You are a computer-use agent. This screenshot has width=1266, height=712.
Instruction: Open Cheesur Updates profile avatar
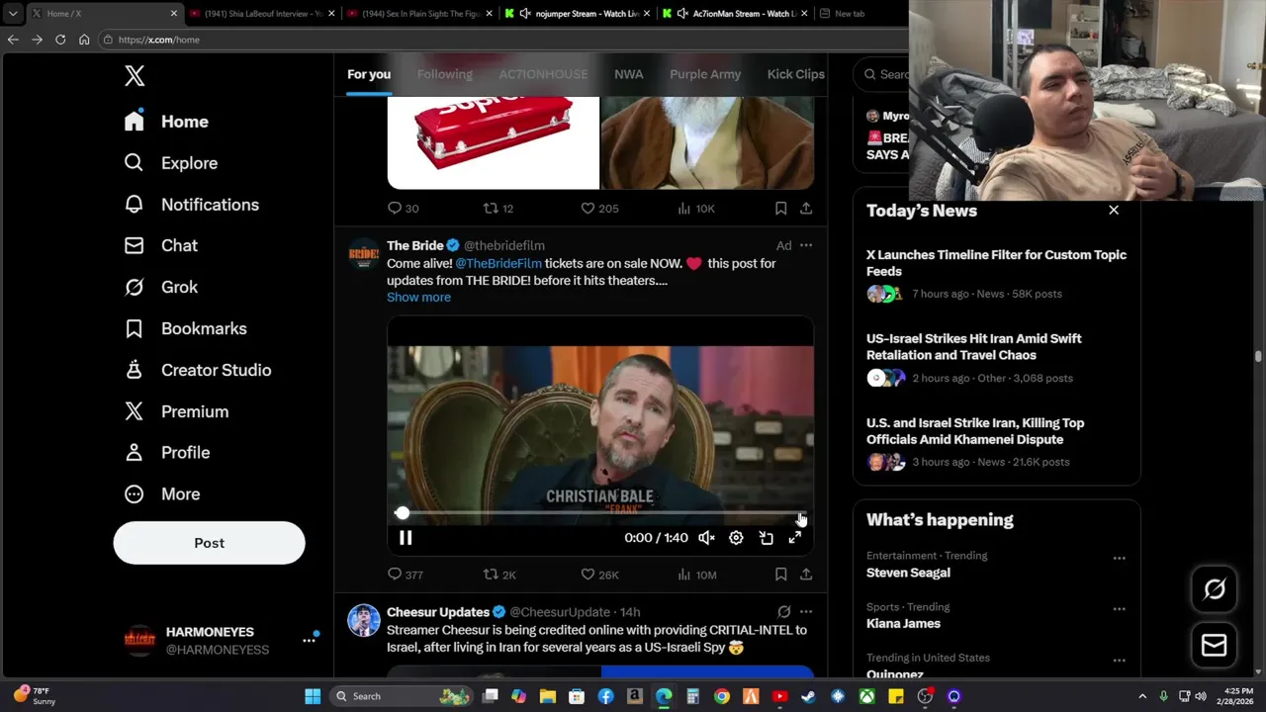[363, 620]
